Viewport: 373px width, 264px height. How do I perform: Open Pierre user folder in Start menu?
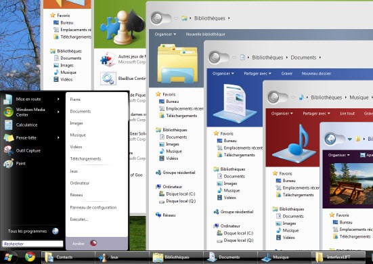point(75,100)
